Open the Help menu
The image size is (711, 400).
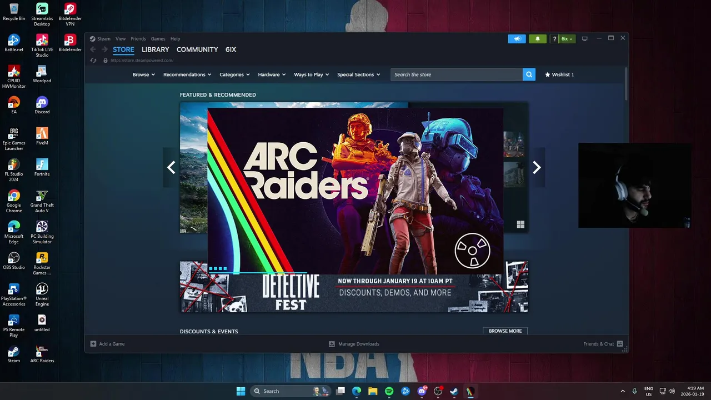175,39
